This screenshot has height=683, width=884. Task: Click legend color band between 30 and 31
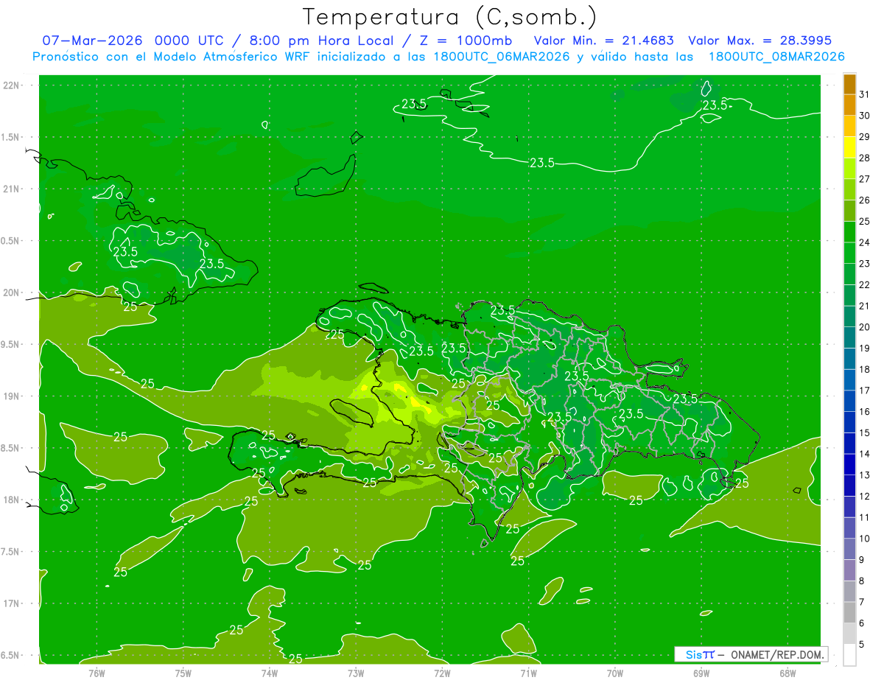(x=849, y=105)
